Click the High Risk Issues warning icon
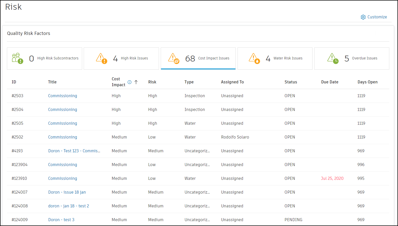Image resolution: width=398 pixels, height=226 pixels. click(x=101, y=58)
